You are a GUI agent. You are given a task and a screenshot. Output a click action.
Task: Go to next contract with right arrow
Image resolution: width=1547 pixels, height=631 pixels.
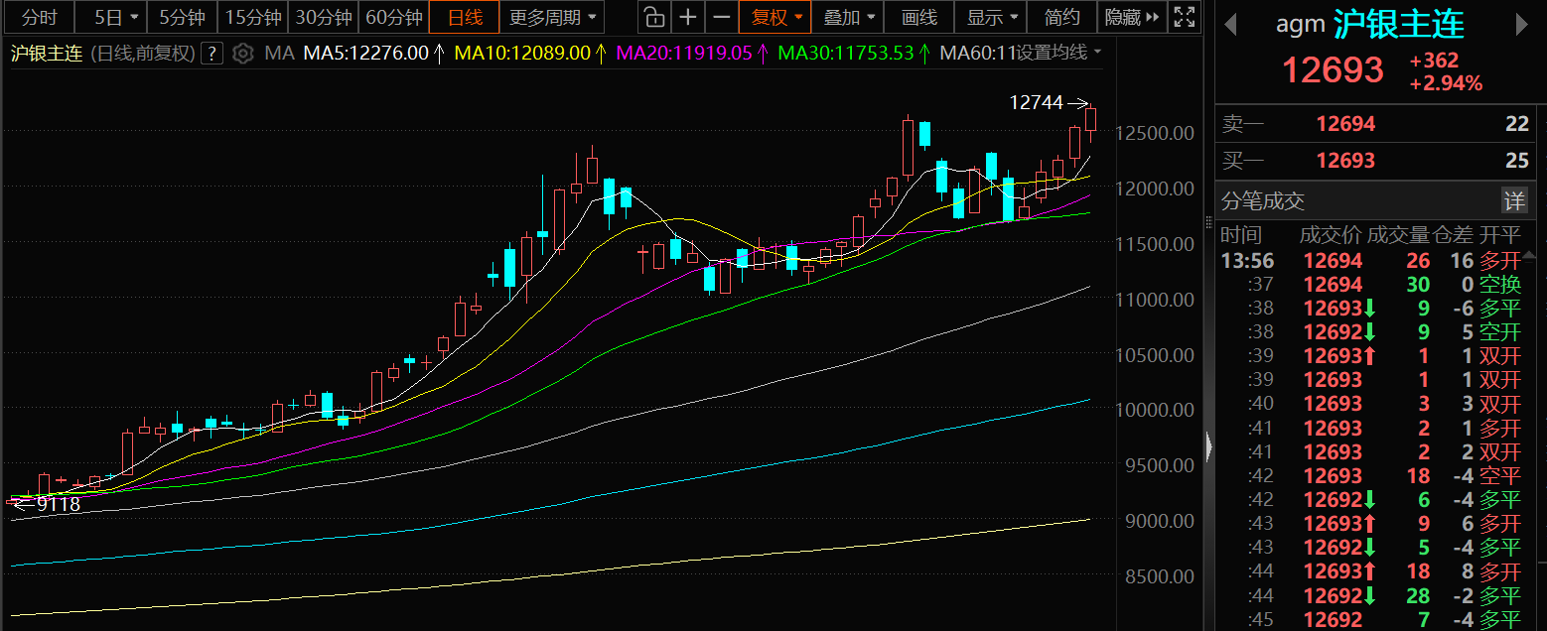[1523, 25]
